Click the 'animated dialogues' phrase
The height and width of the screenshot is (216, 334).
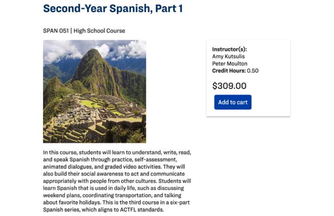[x=71, y=167]
